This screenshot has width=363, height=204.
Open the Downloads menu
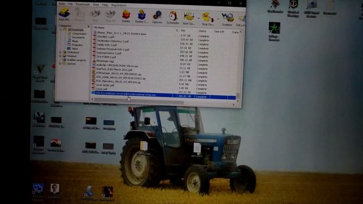pyautogui.click(x=83, y=5)
